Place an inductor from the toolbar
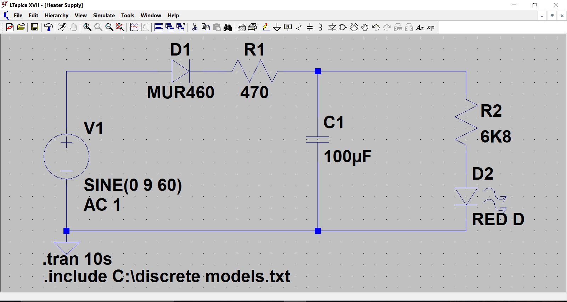This screenshot has height=302, width=567. pos(321,27)
